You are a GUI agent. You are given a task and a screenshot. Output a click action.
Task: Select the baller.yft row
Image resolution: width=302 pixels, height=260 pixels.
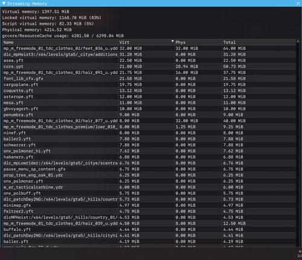point(149,241)
